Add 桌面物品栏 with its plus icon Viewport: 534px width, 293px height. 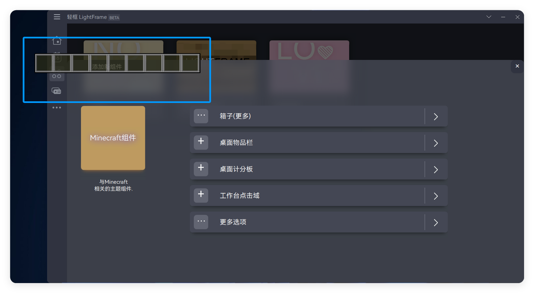201,143
